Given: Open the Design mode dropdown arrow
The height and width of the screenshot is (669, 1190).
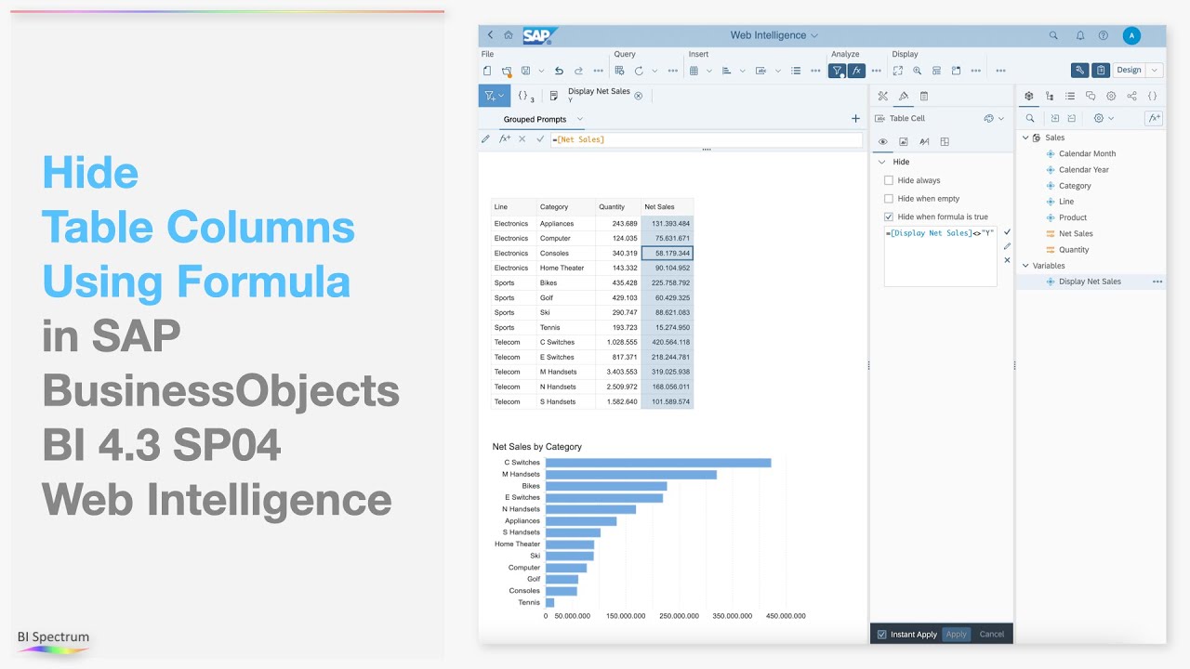Looking at the screenshot, I should click(x=1154, y=70).
